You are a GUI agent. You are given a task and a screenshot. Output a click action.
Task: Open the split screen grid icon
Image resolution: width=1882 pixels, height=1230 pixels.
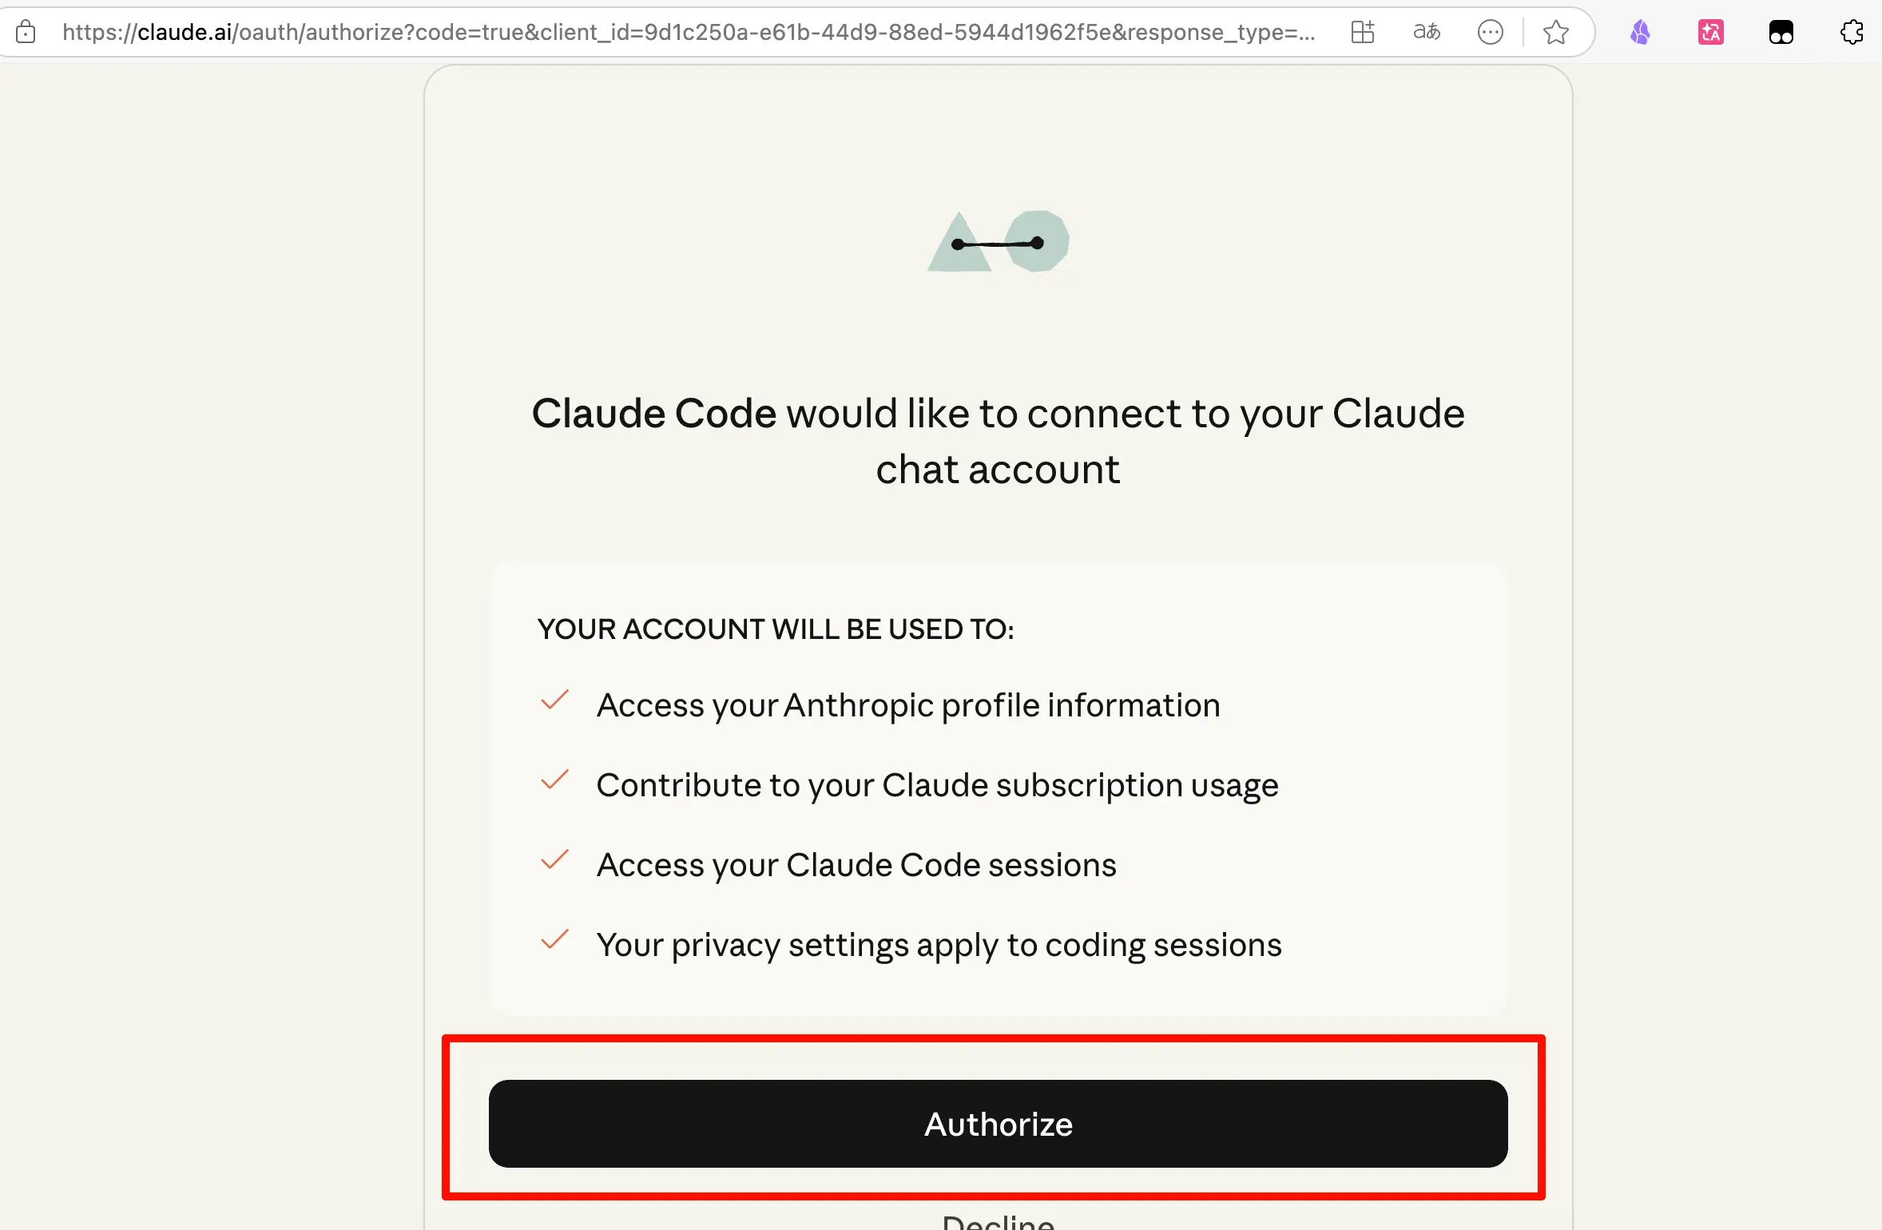click(x=1362, y=32)
